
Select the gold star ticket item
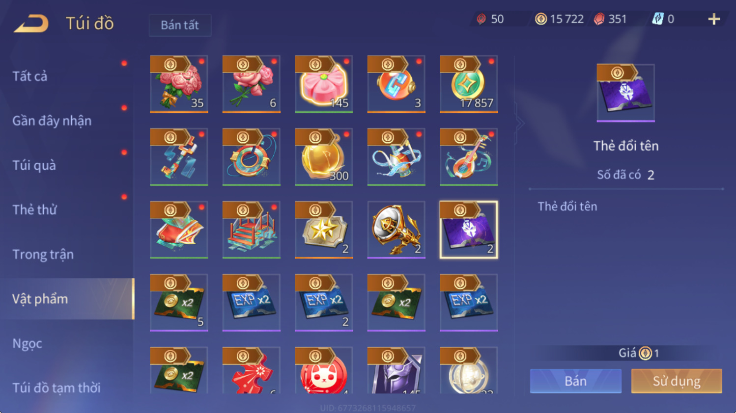point(324,230)
